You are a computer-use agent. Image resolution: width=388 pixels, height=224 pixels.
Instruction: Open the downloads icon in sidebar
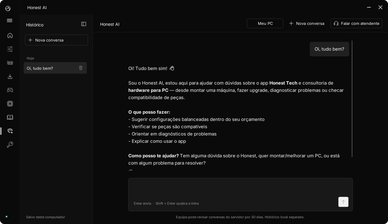(10, 76)
